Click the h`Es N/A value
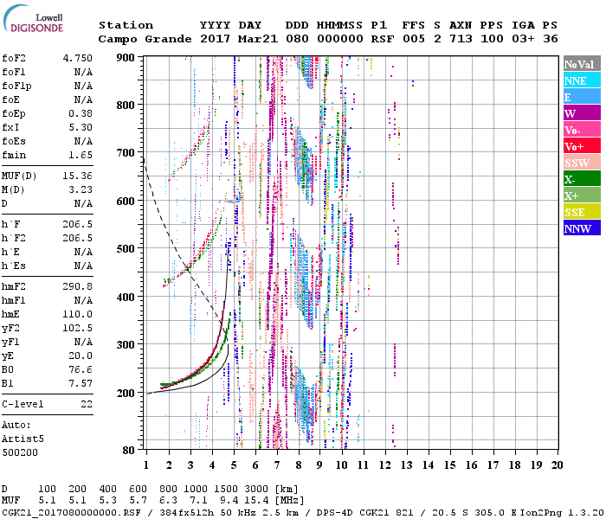Screen dimensions: 606x519 83,266
